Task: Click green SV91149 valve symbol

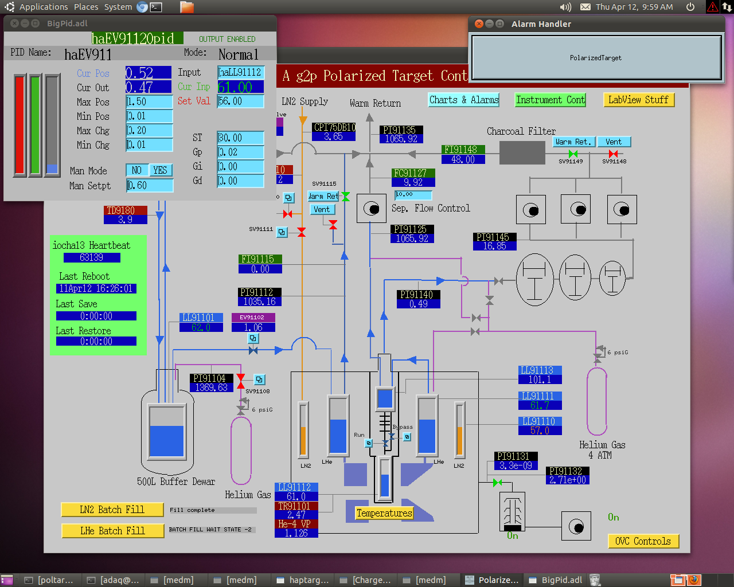Action: (573, 154)
